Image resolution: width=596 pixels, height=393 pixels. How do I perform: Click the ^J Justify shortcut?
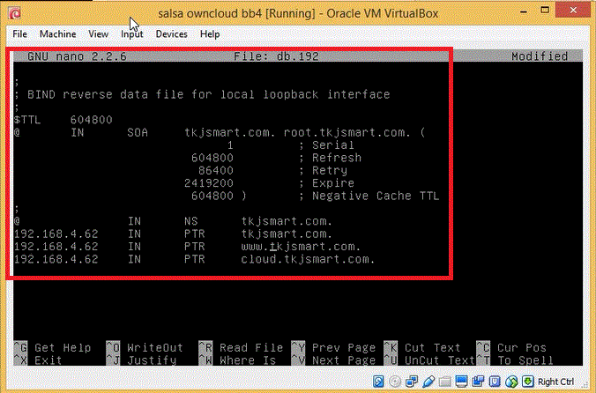(x=142, y=360)
